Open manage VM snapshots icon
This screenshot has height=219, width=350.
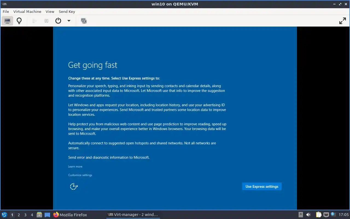84,21
